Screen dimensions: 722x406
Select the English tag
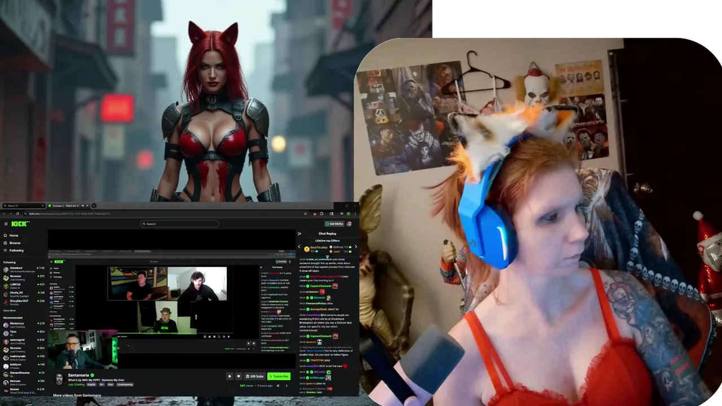[x=91, y=385]
